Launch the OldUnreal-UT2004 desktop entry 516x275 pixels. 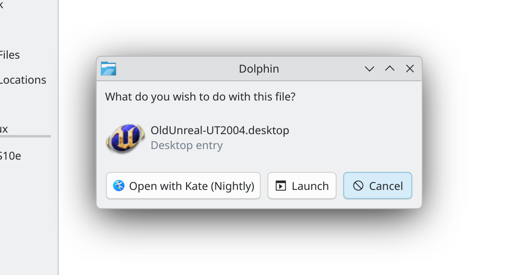tap(302, 186)
